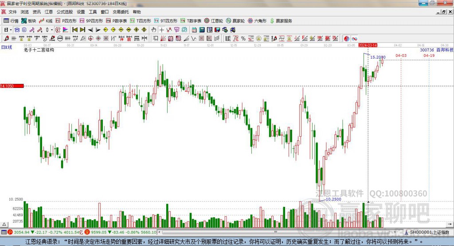Screen dimensions: 454x246
Task: Open the T数字表 tool
Action: tap(191, 20)
